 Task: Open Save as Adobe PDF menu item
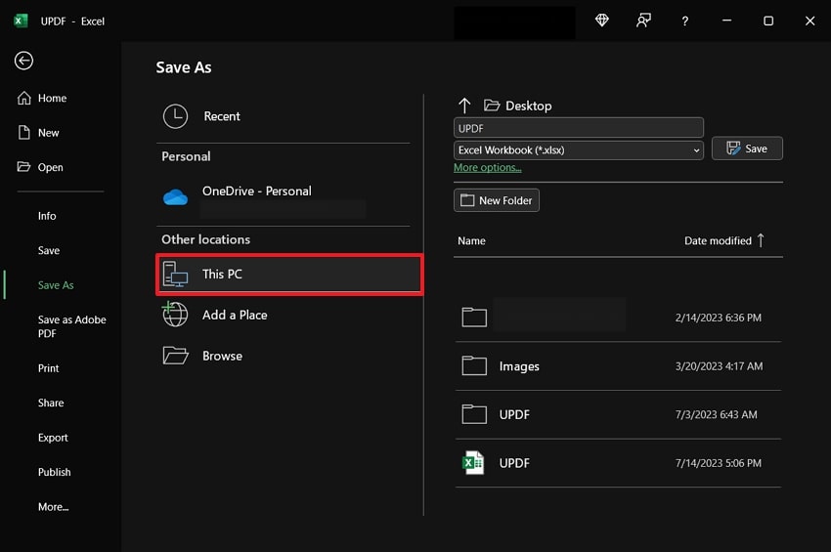click(71, 326)
